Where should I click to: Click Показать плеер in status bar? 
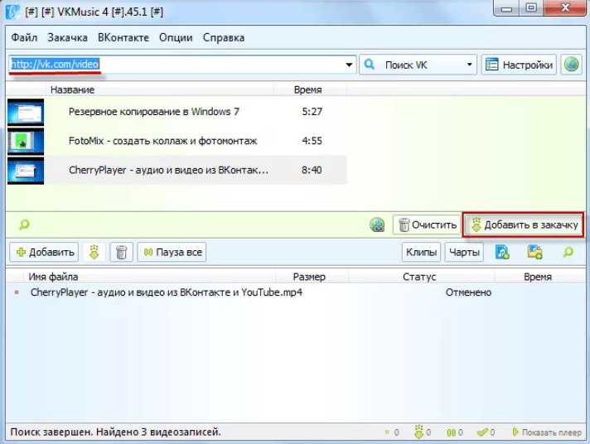point(547,432)
